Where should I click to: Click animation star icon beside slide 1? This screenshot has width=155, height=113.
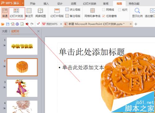[x=4, y=45]
